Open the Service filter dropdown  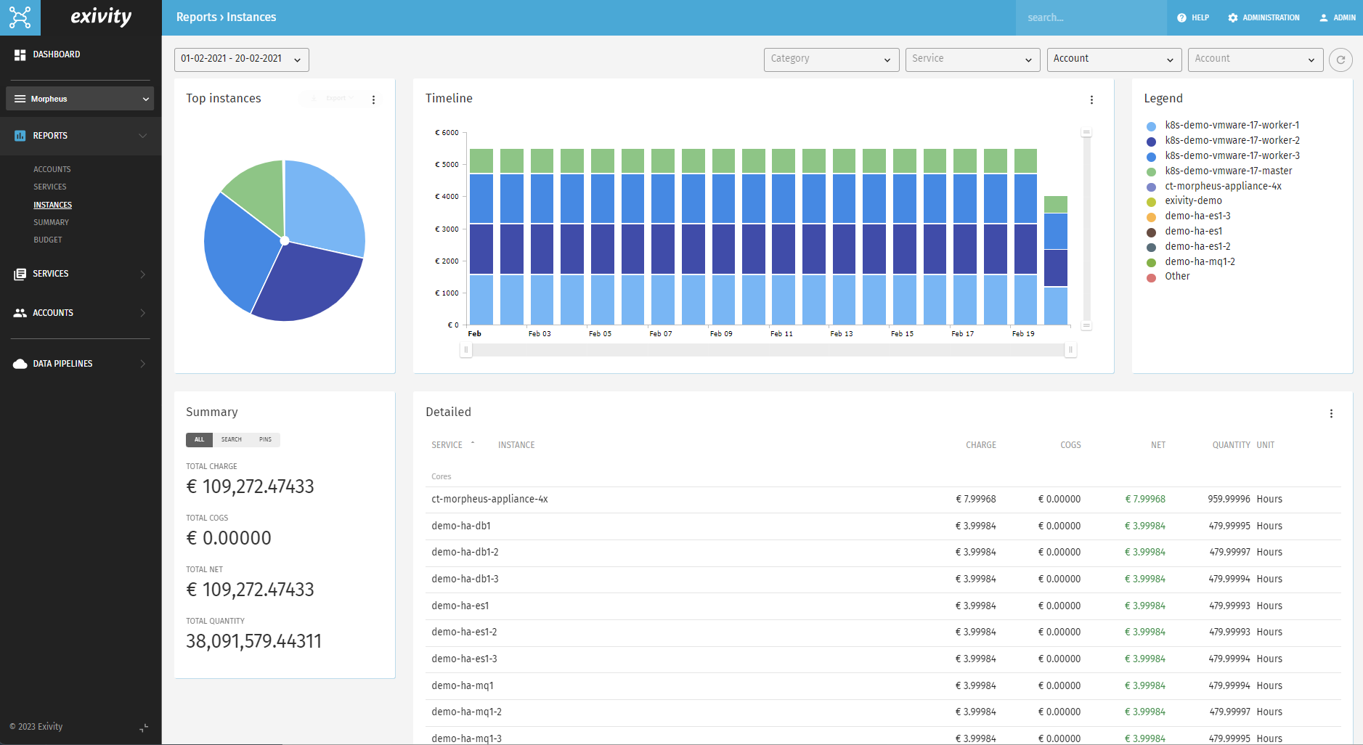[973, 60]
